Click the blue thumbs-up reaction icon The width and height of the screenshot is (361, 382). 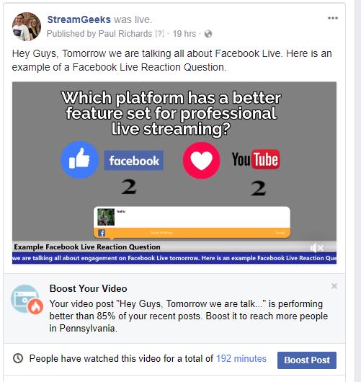coord(80,160)
